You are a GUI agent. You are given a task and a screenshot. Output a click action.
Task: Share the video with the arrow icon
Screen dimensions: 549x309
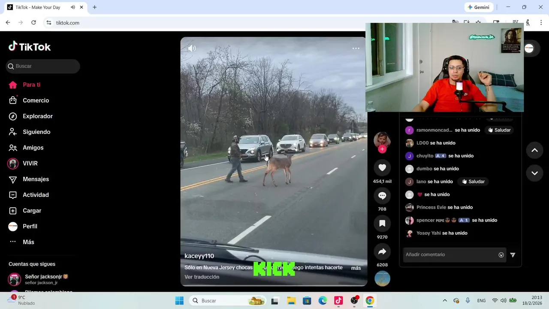(x=382, y=251)
